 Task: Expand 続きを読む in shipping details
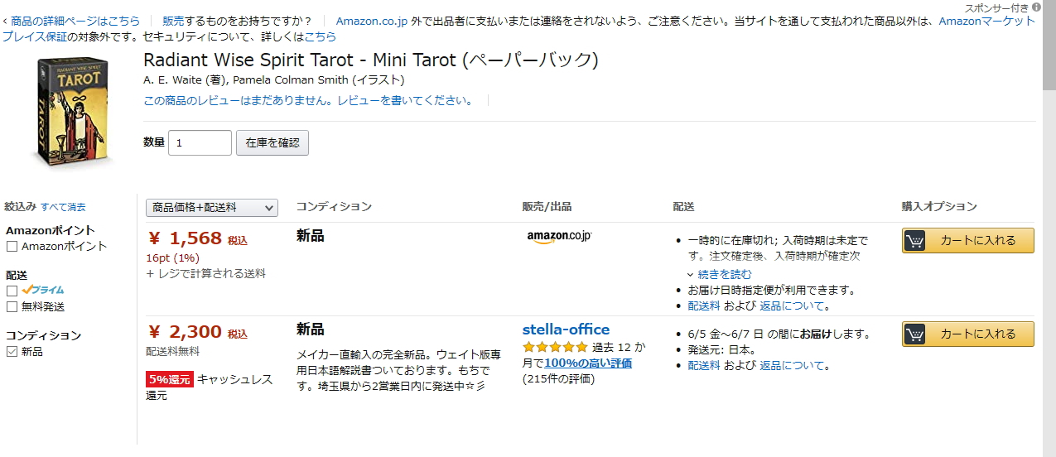coord(724,274)
